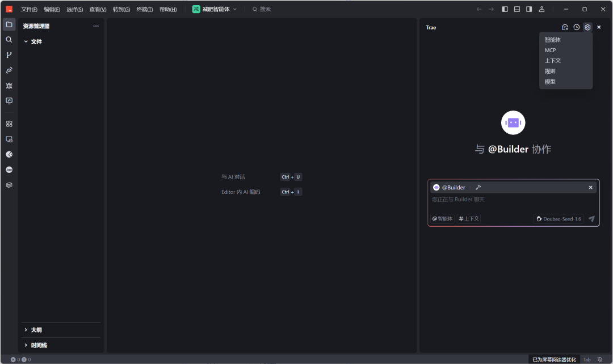Toggle bottom panel visibility
This screenshot has width=613, height=364.
tap(517, 9)
